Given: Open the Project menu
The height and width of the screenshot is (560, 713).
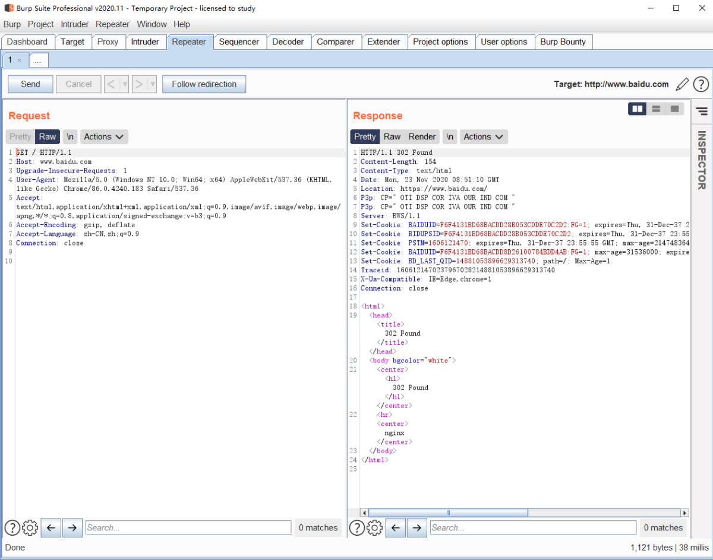Looking at the screenshot, I should (40, 24).
